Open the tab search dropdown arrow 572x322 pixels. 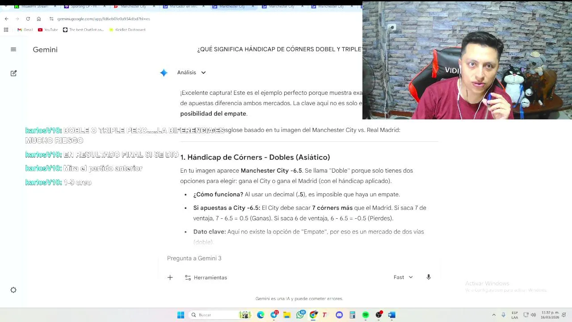(x=5, y=6)
